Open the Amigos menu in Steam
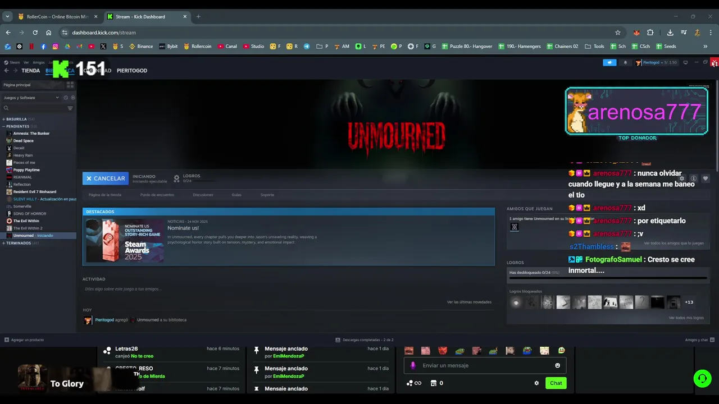This screenshot has height=404, width=719. point(38,62)
